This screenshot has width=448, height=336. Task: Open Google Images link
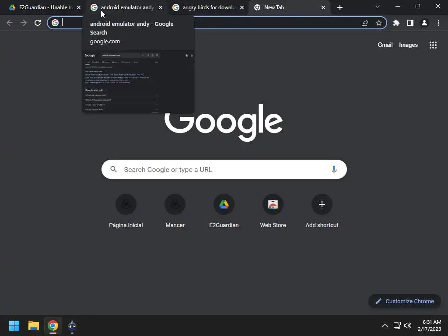click(x=408, y=45)
